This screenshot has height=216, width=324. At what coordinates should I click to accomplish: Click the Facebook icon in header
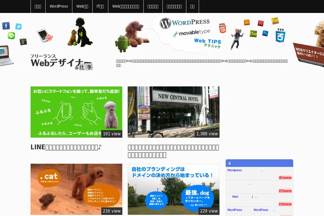[x=6, y=26]
